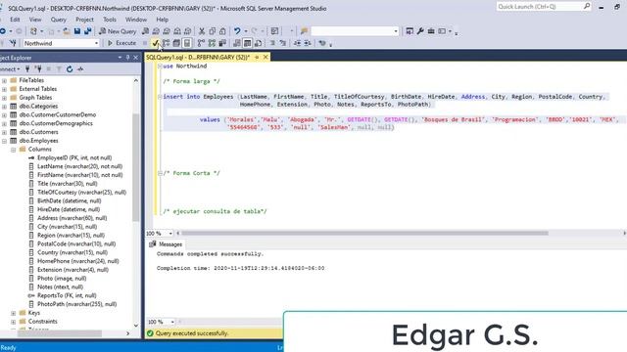The image size is (627, 352).
Task: Pin the Object Explorer auto-hide pushpin
Action: [128, 58]
